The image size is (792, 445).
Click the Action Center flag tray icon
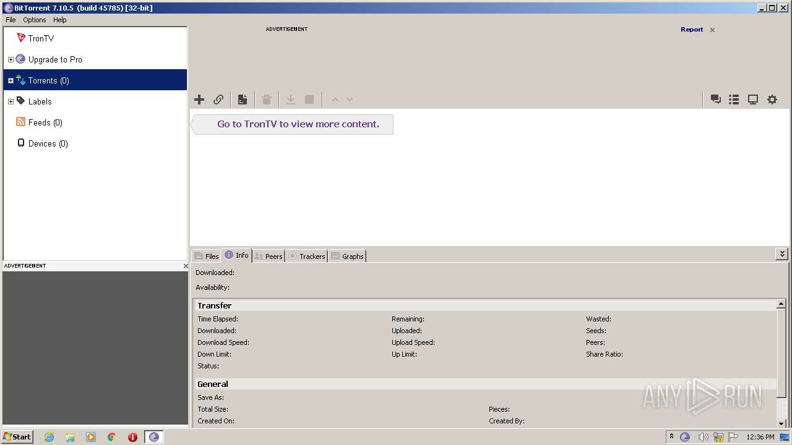tap(733, 437)
